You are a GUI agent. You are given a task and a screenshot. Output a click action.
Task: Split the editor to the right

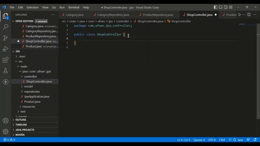point(249,15)
